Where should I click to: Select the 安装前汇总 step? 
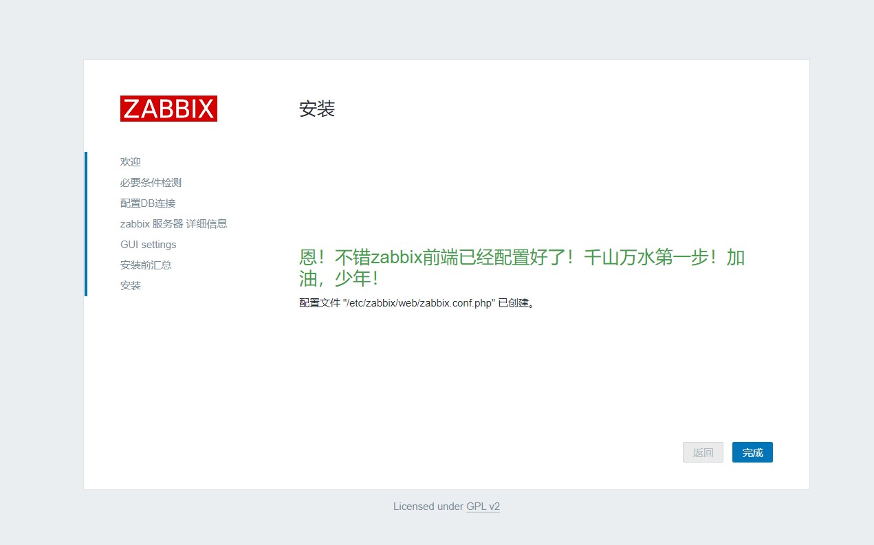[146, 265]
